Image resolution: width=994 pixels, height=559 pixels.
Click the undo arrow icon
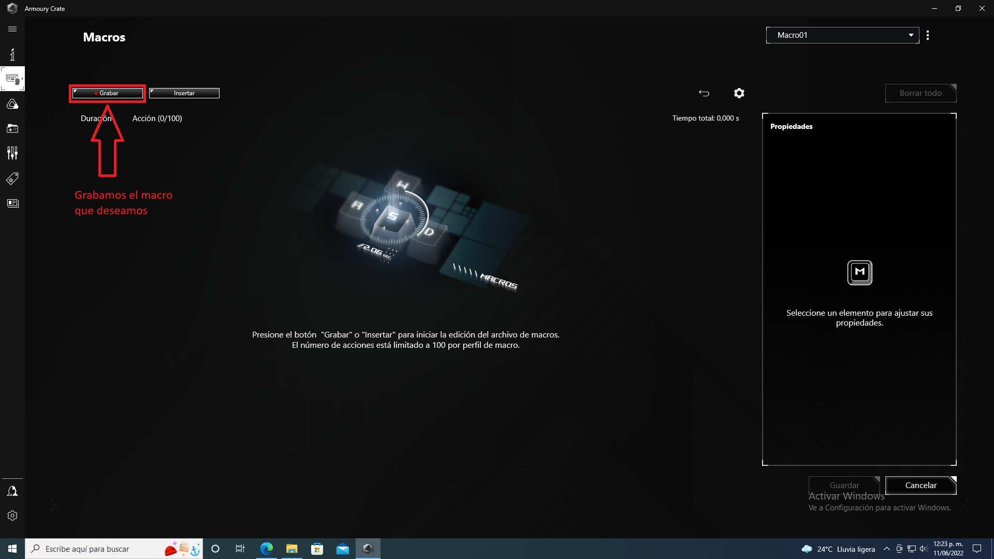(x=704, y=93)
